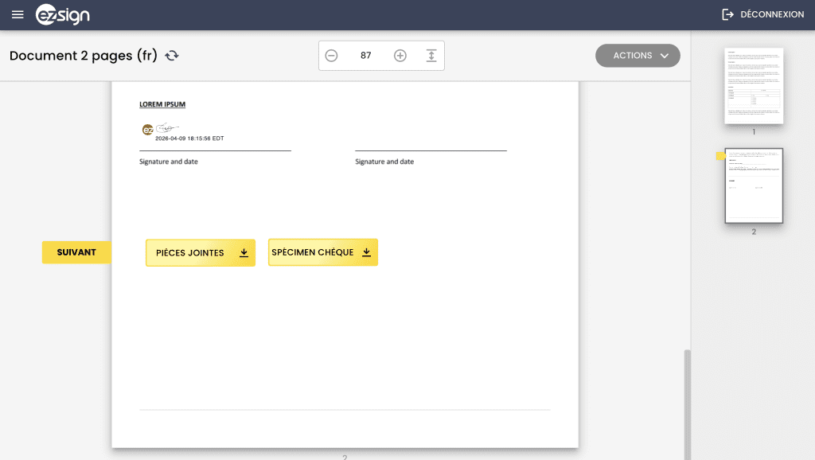Refresh the document with the sync icon
815x460 pixels.
point(172,56)
